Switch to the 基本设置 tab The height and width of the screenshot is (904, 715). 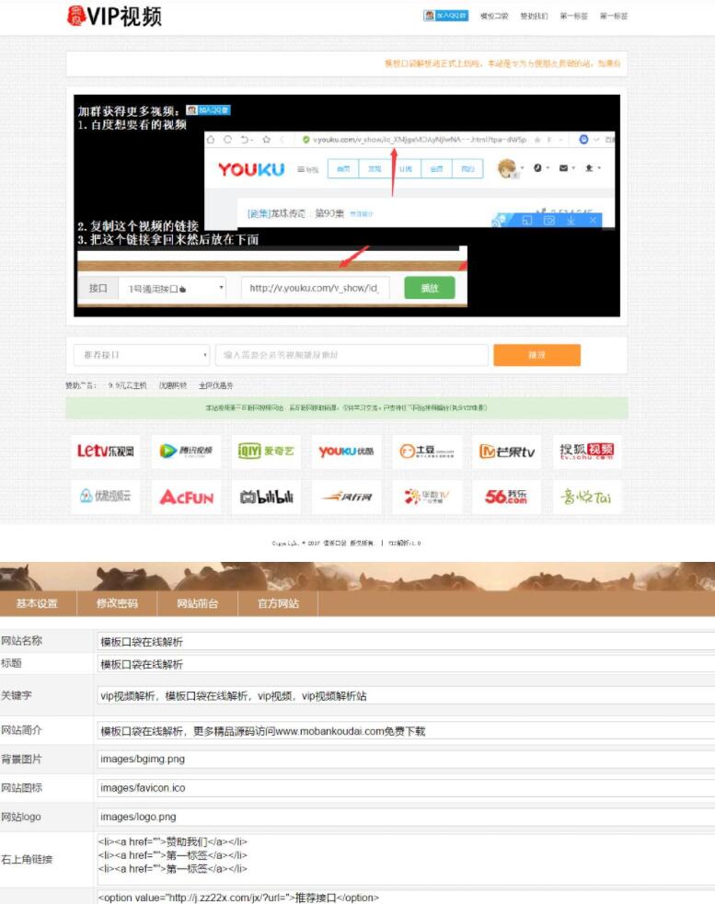point(37,603)
